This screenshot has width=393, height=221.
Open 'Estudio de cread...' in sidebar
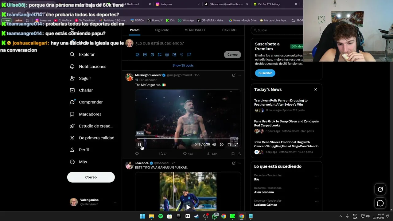[92, 126]
